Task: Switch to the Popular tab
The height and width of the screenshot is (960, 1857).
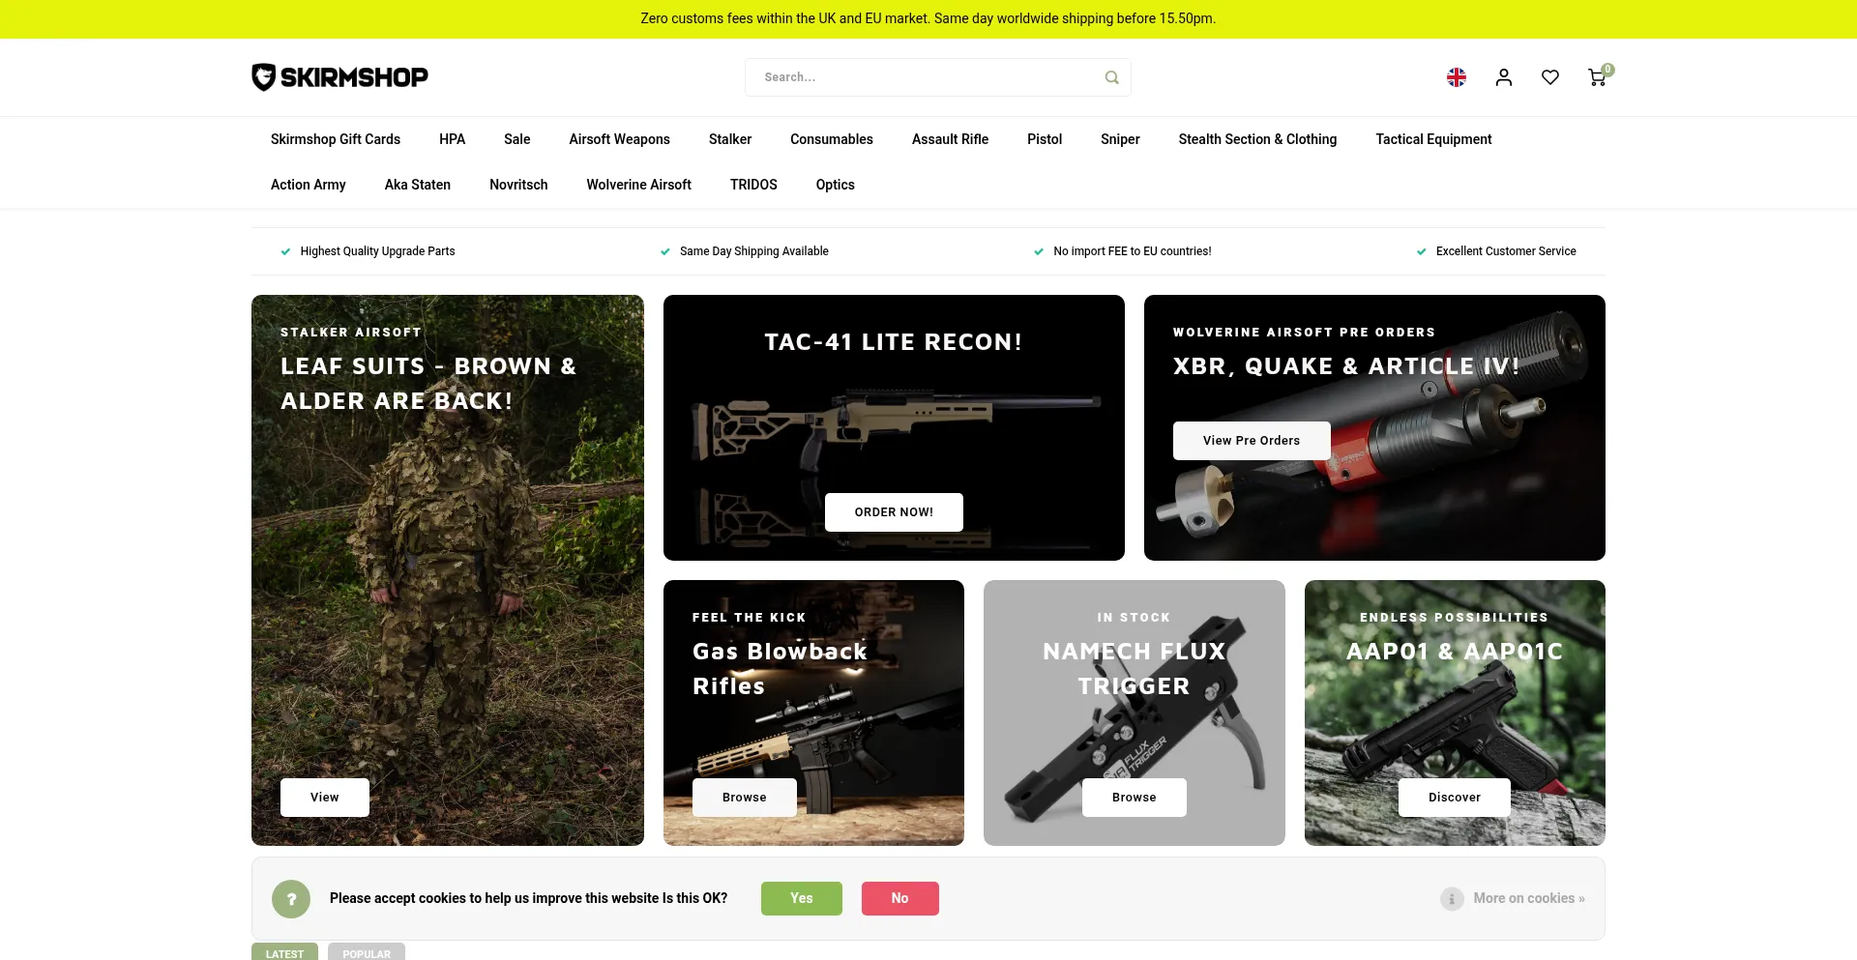Action: tap(367, 952)
